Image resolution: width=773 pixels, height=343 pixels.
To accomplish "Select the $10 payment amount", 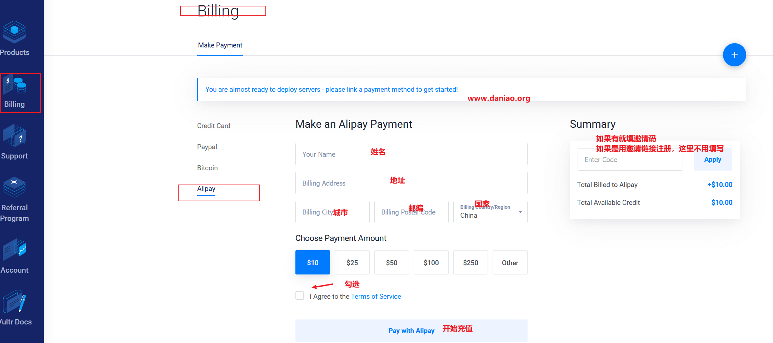I will (x=313, y=262).
